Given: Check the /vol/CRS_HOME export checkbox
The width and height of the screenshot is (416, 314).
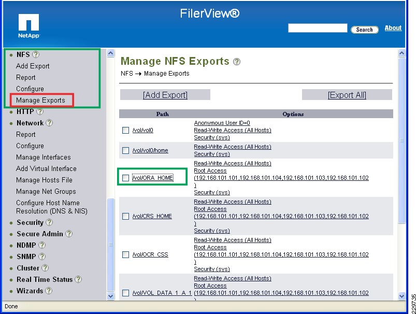Looking at the screenshot, I should pos(125,216).
